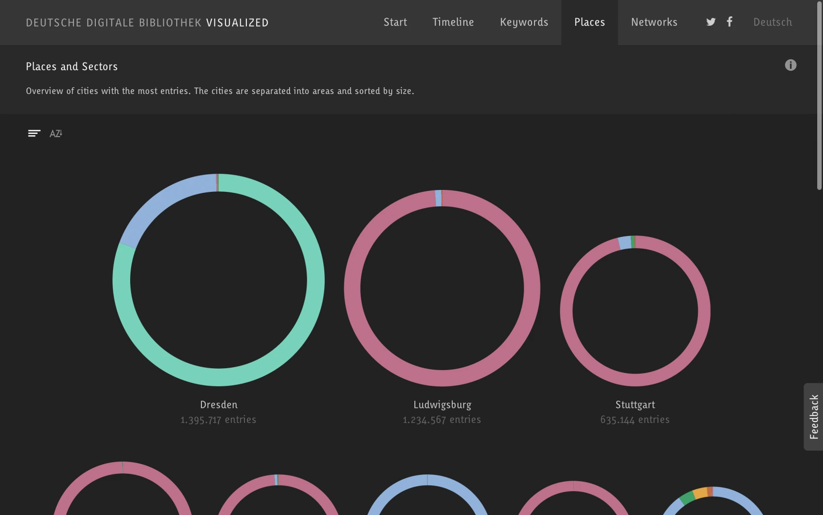Open the Facebook share icon
Image resolution: width=823 pixels, height=515 pixels.
click(729, 22)
